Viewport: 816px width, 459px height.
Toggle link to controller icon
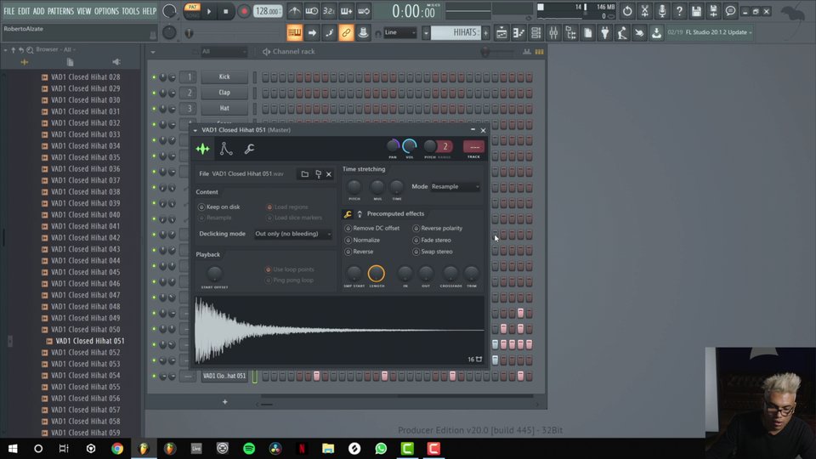[x=346, y=33]
